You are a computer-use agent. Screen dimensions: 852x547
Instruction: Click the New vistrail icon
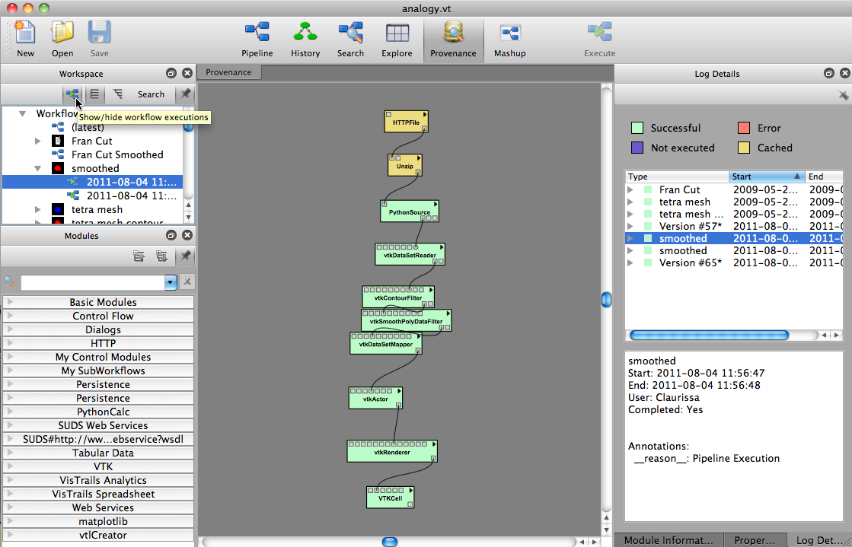click(25, 39)
